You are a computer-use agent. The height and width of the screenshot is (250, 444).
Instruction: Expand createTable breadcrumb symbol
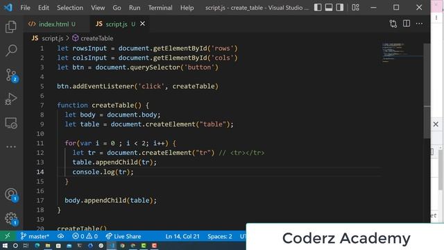pyautogui.click(x=92, y=38)
